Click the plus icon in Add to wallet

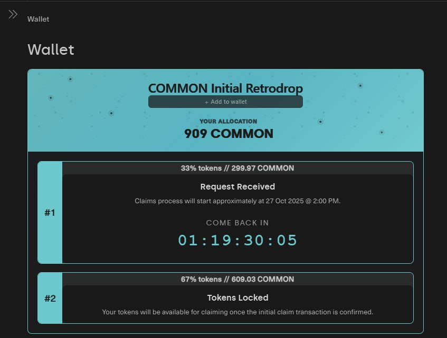[x=207, y=102]
